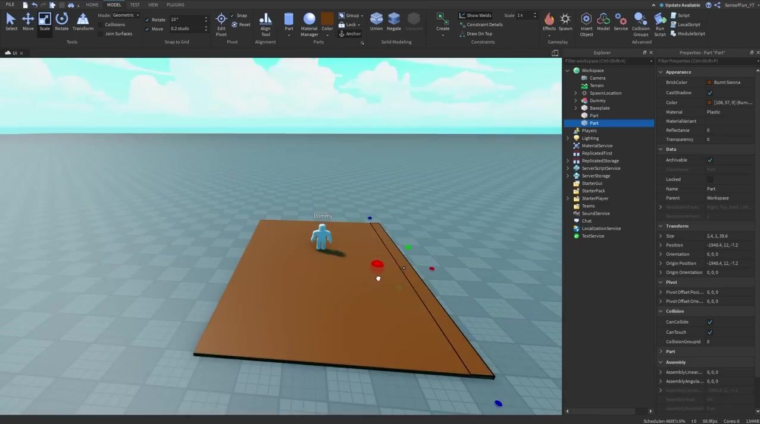The height and width of the screenshot is (424, 760).
Task: Open the Material Manager
Action: tap(309, 24)
